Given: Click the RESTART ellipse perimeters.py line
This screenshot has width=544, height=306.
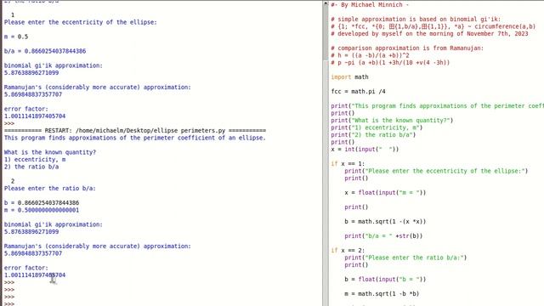Looking at the screenshot, I should [135, 130].
